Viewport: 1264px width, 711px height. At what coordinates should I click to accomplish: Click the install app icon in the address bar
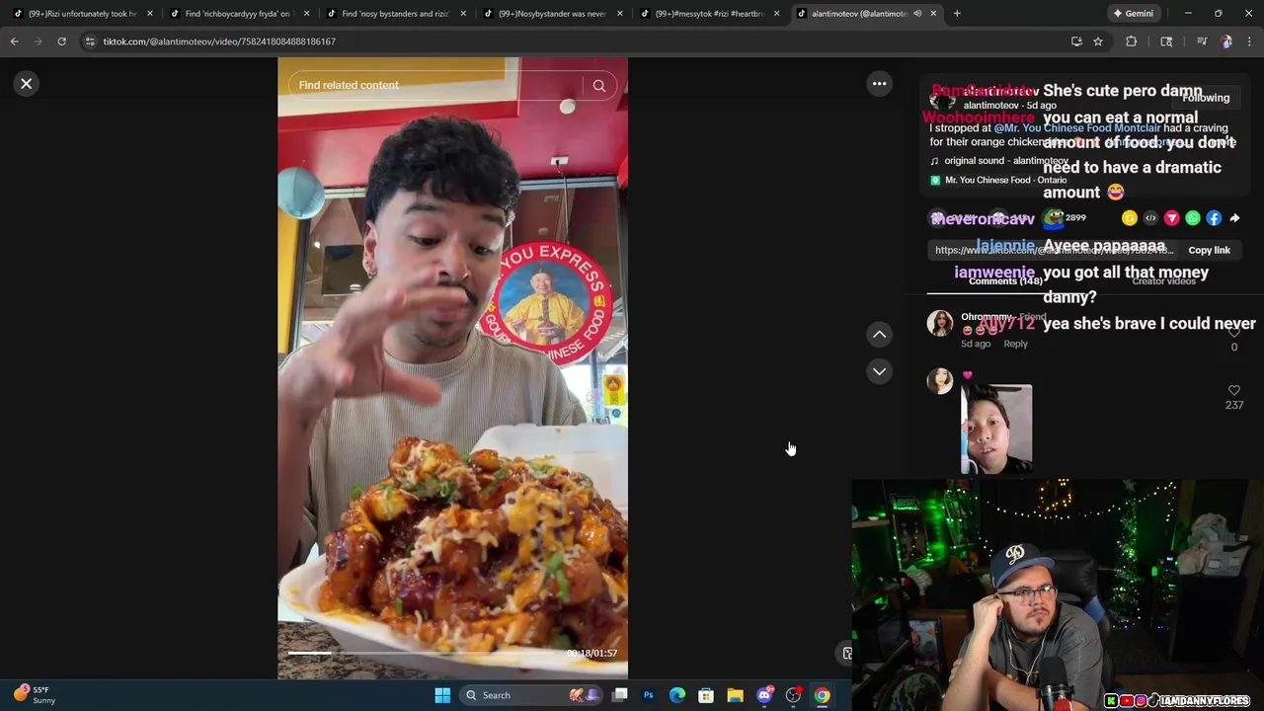tap(1076, 41)
